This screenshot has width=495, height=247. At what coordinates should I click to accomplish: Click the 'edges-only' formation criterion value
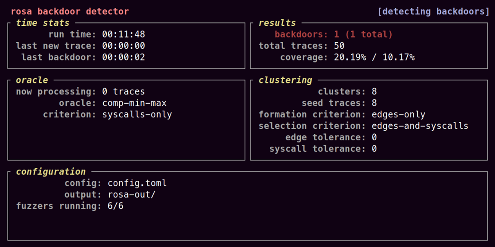[x=398, y=114]
